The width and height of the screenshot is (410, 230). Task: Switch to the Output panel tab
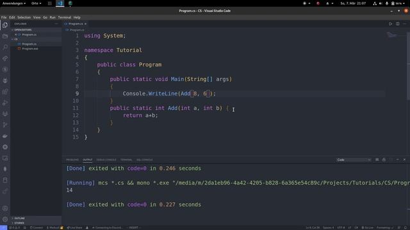tap(87, 160)
